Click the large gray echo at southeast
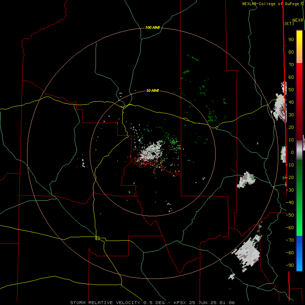The image size is (305, 305). [x=248, y=252]
